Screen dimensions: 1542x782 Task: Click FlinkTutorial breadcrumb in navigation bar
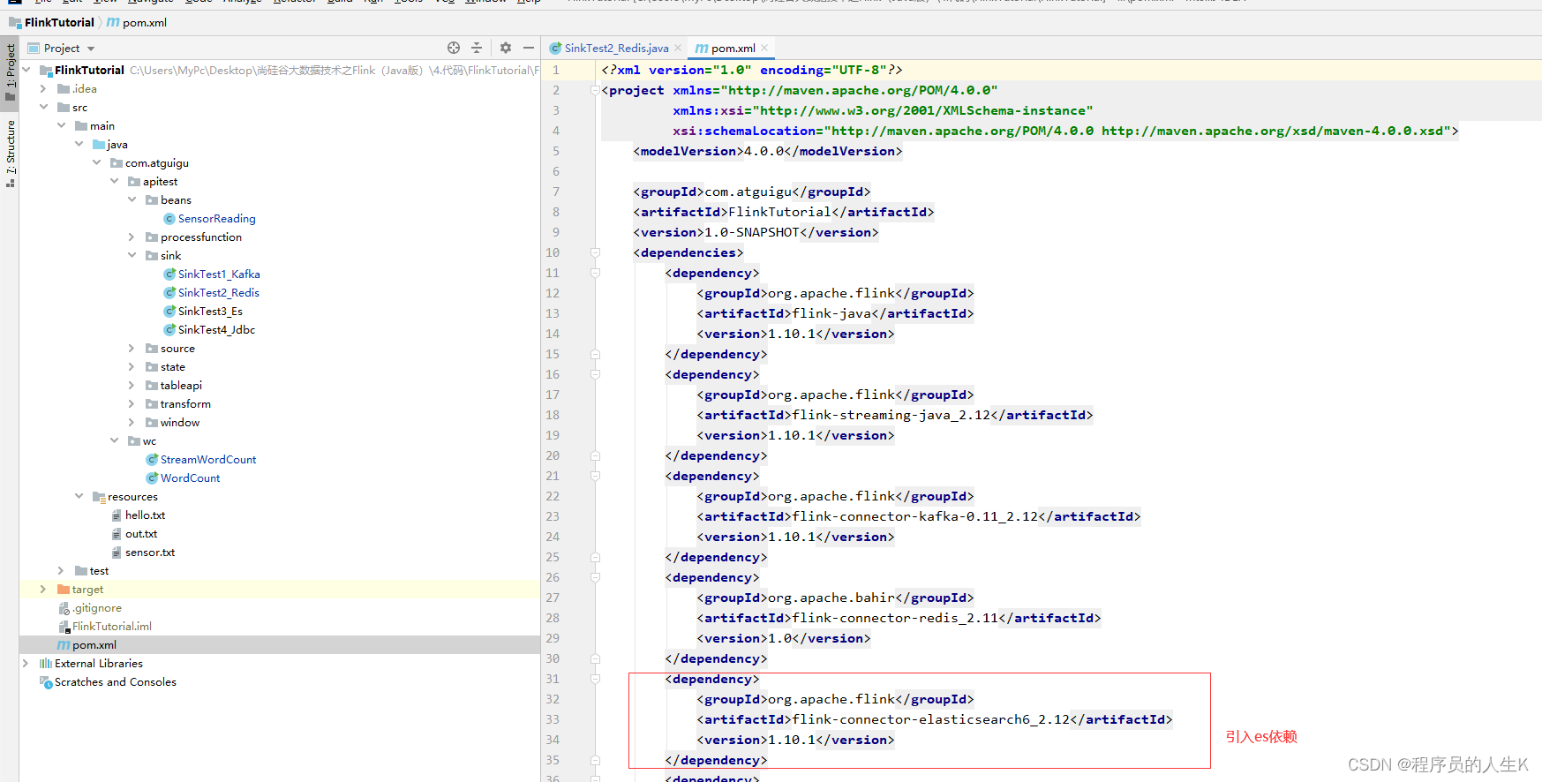[x=58, y=23]
